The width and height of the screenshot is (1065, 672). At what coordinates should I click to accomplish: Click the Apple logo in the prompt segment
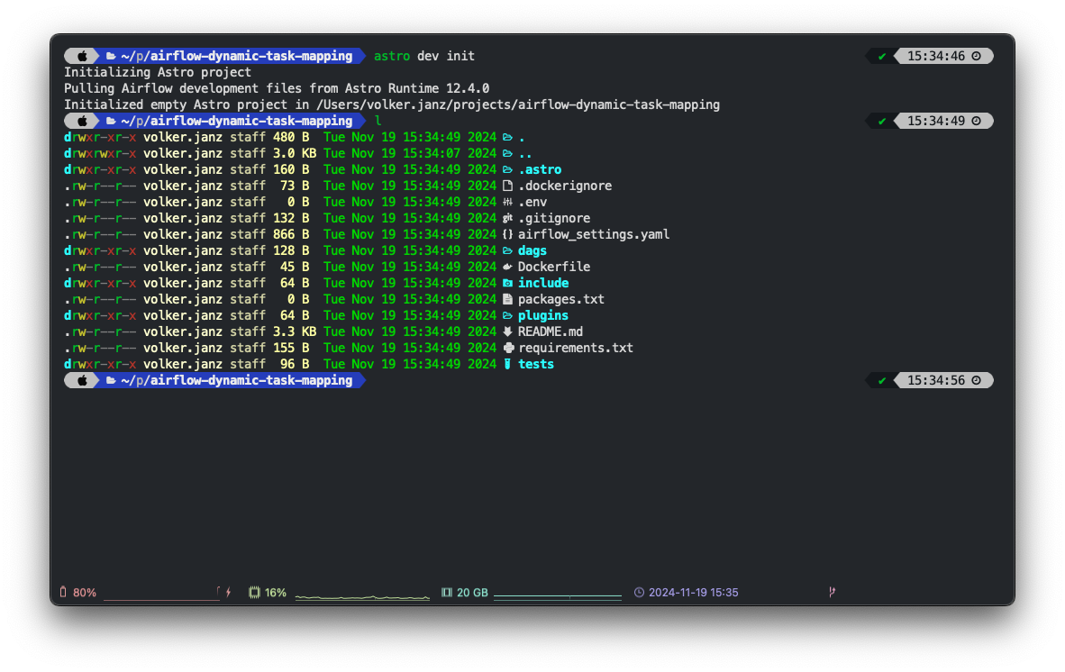tap(81, 56)
